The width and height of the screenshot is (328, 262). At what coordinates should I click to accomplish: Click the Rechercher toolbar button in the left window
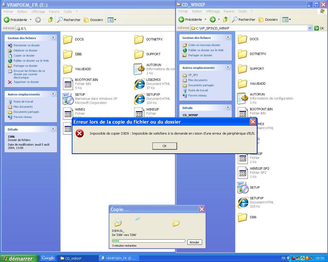[69, 20]
